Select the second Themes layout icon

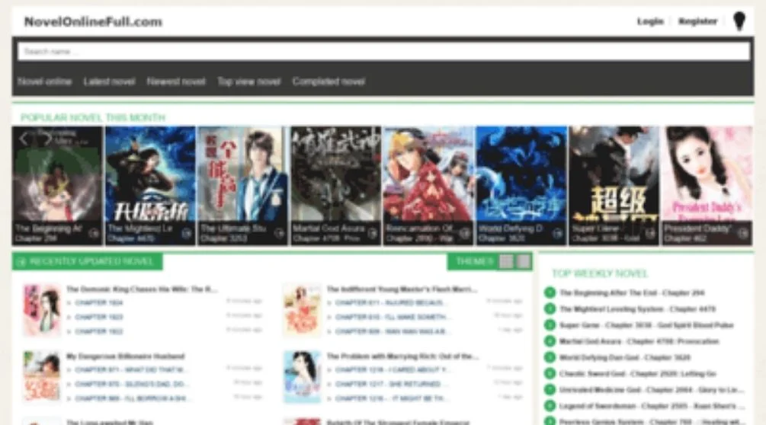(x=524, y=261)
